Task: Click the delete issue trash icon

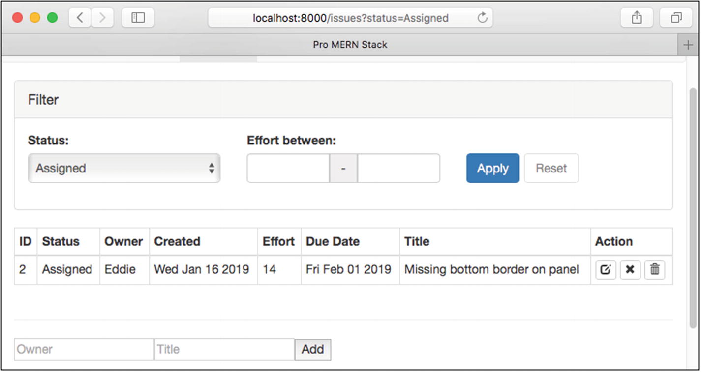Action: [654, 270]
